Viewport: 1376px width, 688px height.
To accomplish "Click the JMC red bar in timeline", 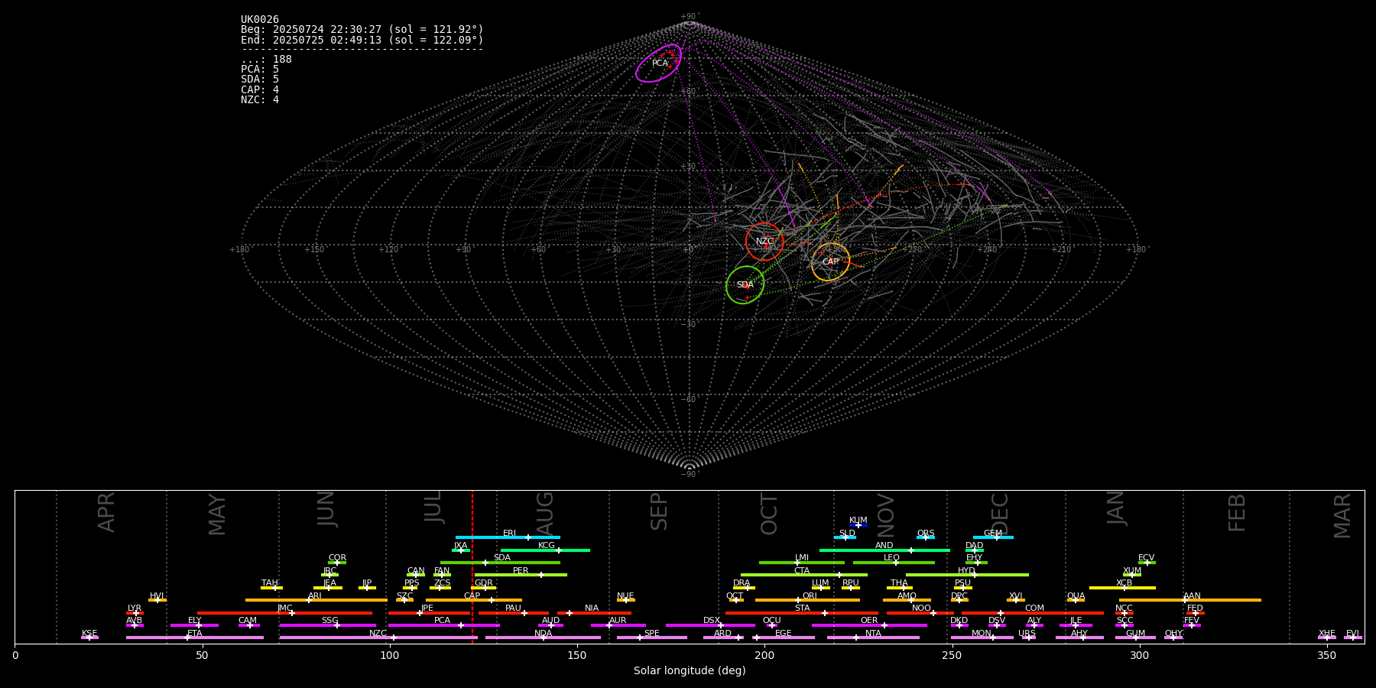I will (285, 613).
